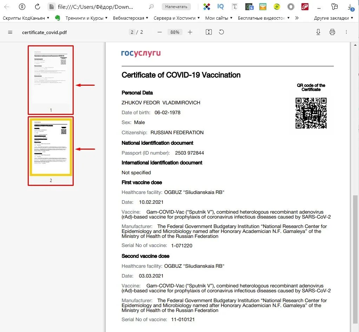Viewport: 359px width, 332px height.
Task: Expand Бесплатные видеостоки bookmarks folder
Action: 264,18
